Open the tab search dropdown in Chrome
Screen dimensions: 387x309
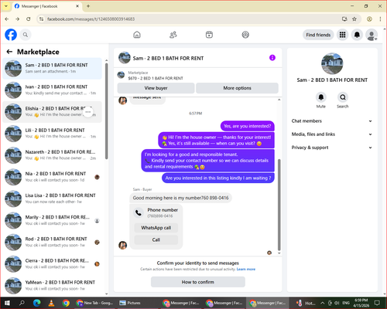pyautogui.click(x=6, y=6)
